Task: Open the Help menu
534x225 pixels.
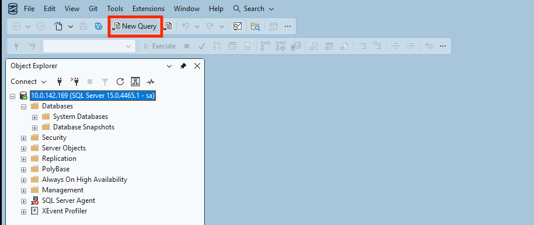Action: pos(217,9)
